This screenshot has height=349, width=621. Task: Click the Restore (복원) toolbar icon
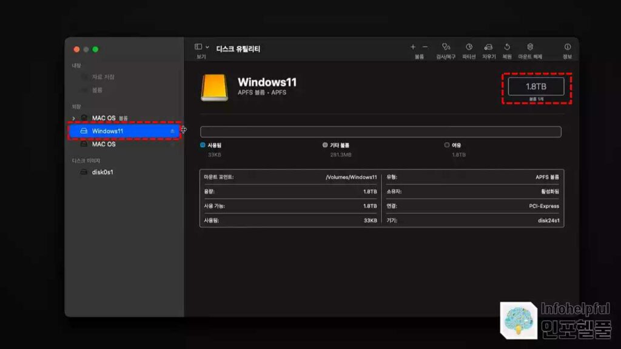(507, 47)
